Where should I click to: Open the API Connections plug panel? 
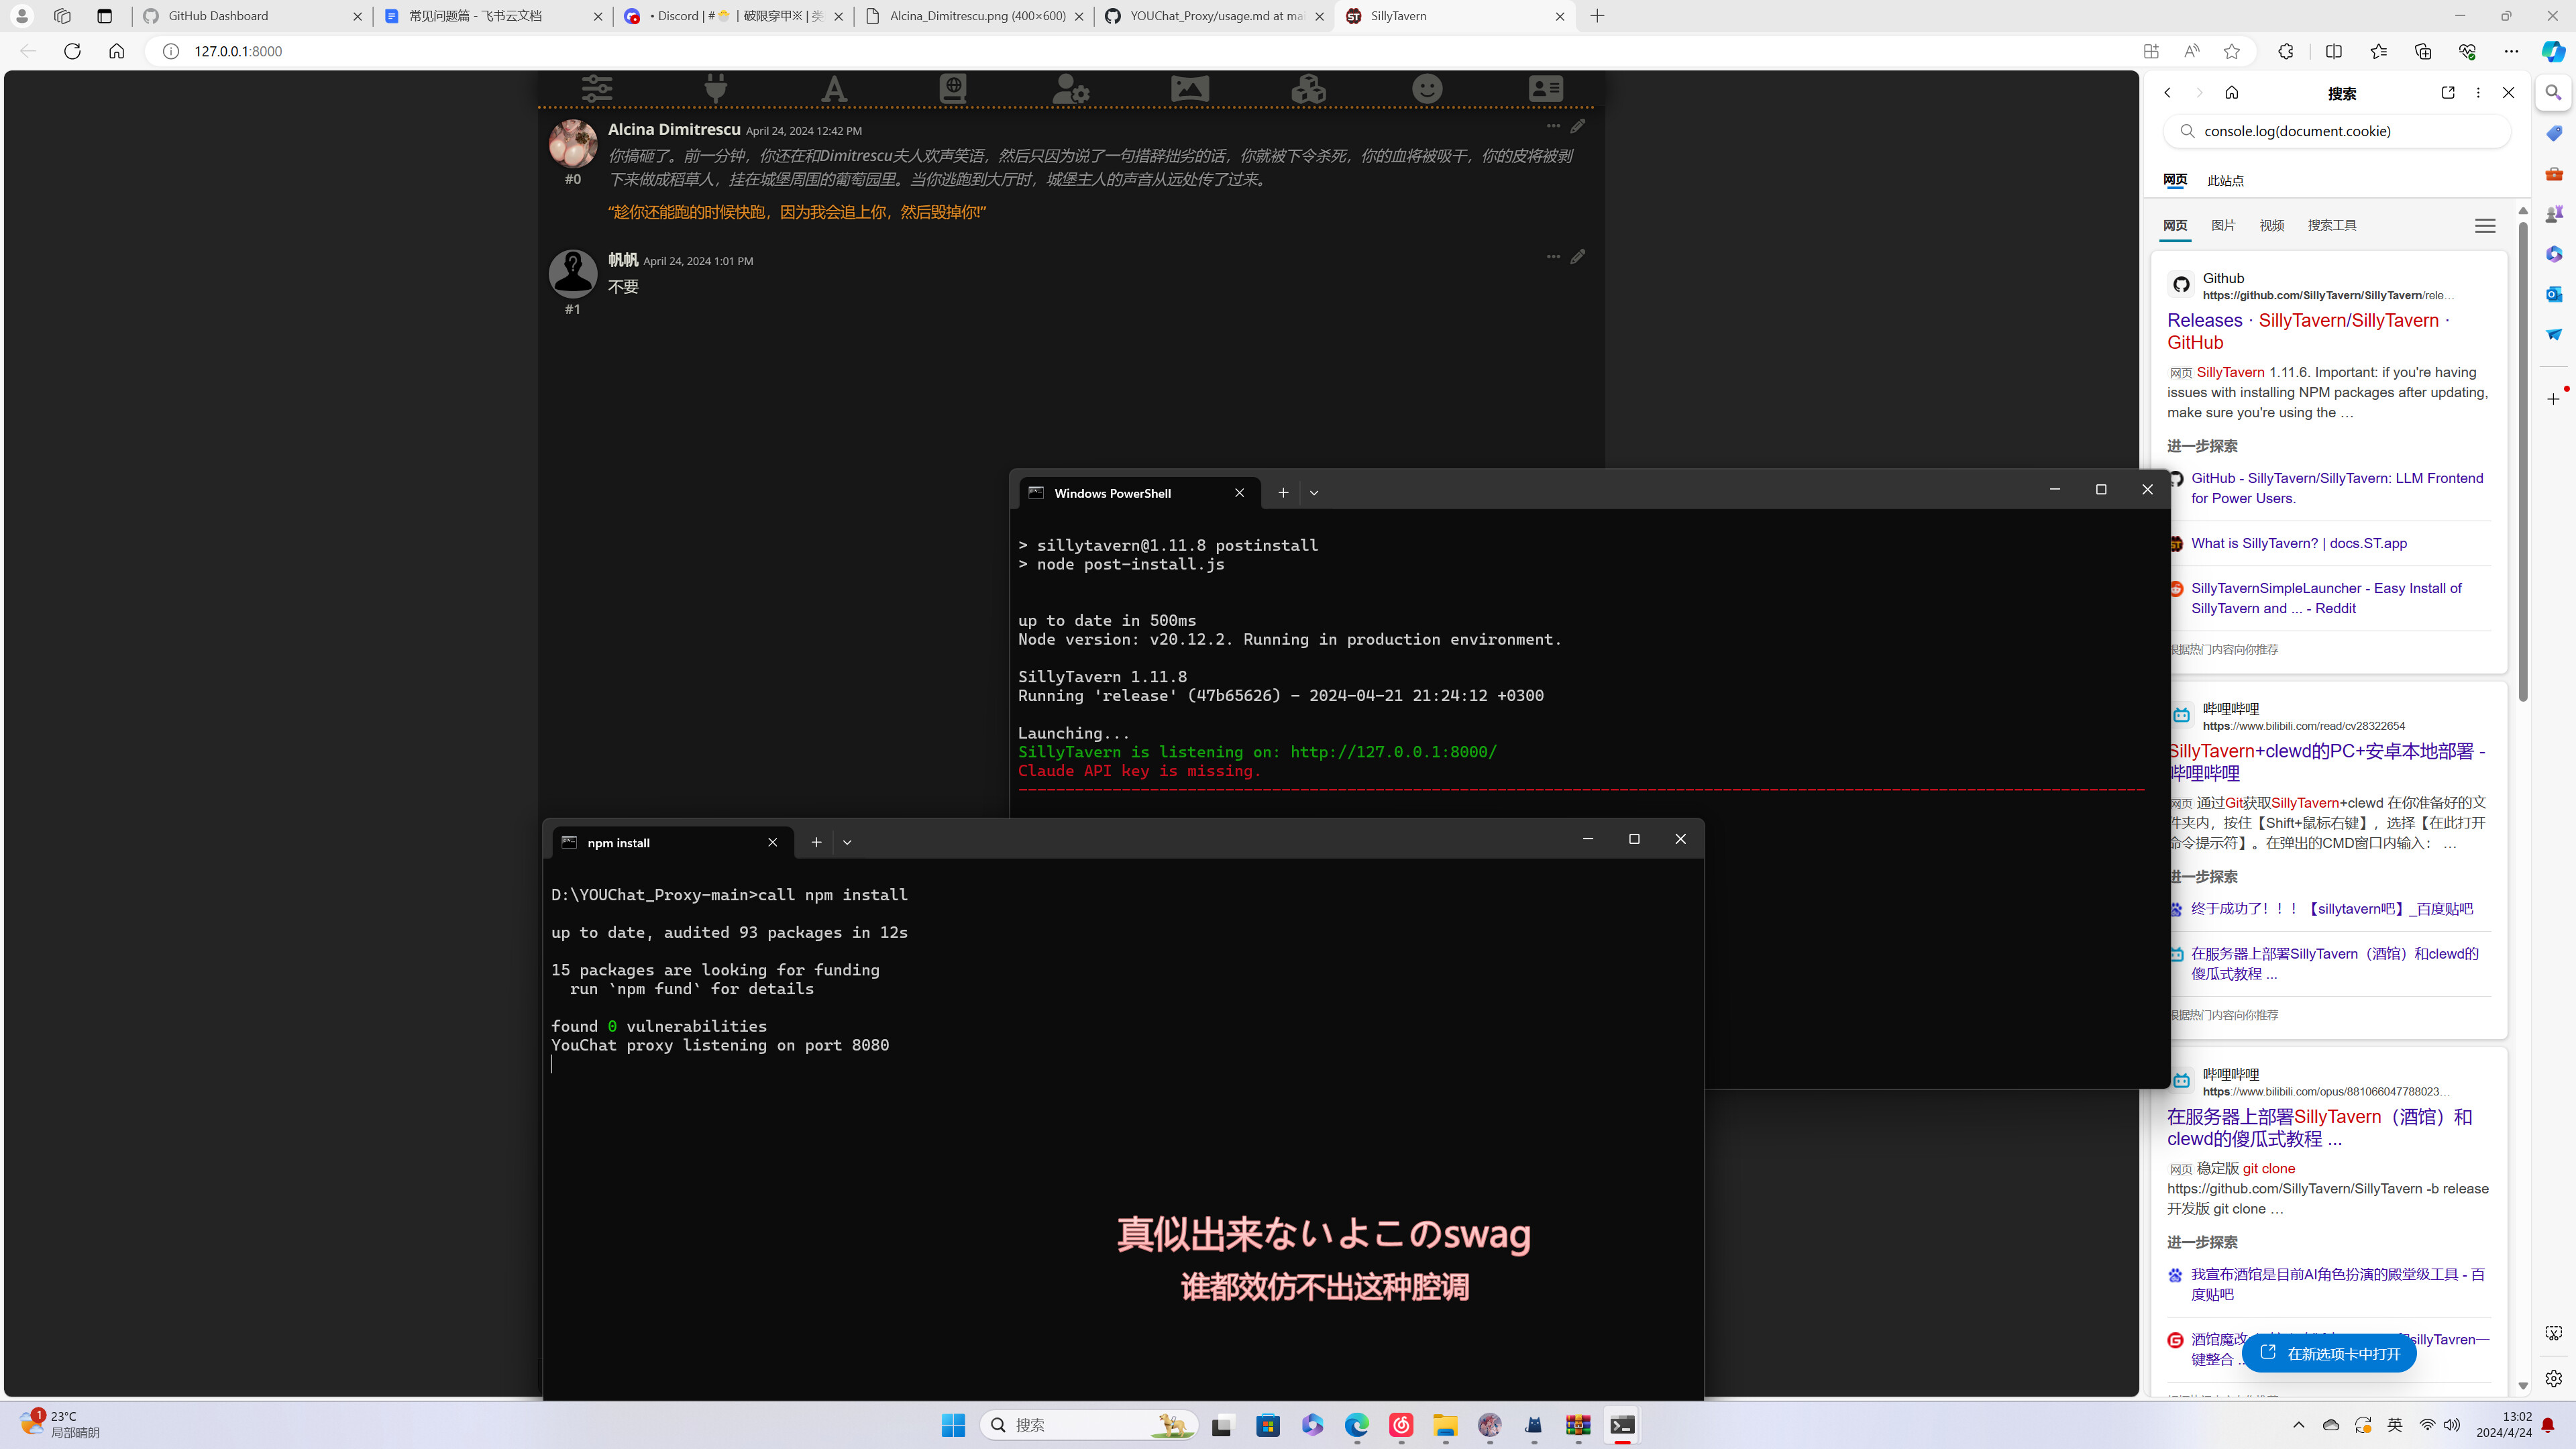point(715,88)
